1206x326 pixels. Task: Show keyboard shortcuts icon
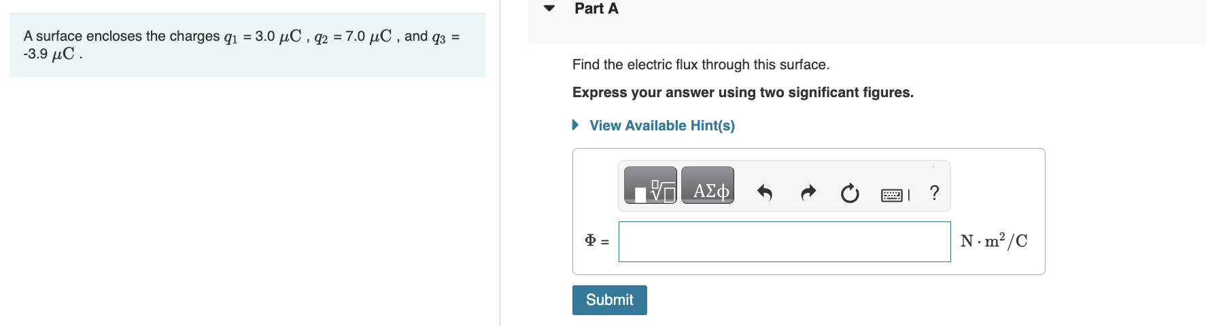point(892,196)
